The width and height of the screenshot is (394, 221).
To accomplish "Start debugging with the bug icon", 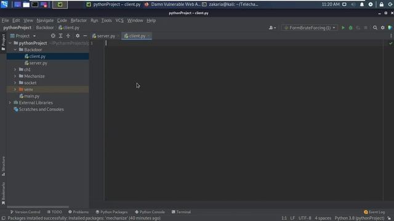I will (x=350, y=28).
